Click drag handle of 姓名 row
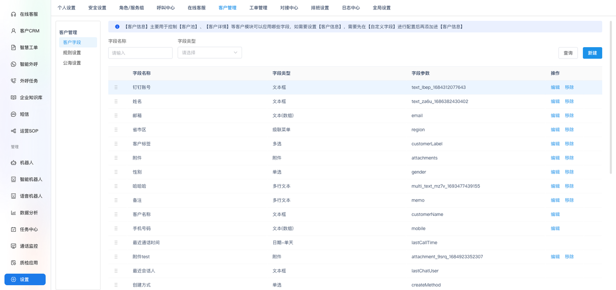 coord(116,101)
